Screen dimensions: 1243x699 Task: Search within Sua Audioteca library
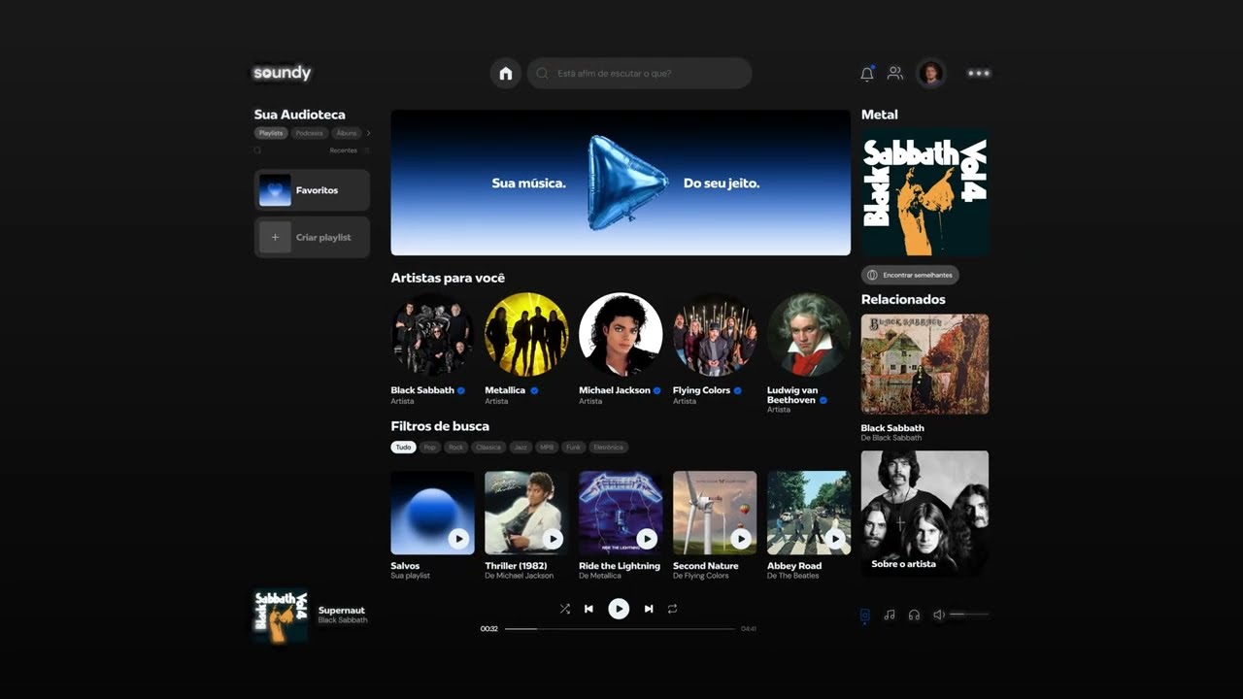tap(257, 150)
